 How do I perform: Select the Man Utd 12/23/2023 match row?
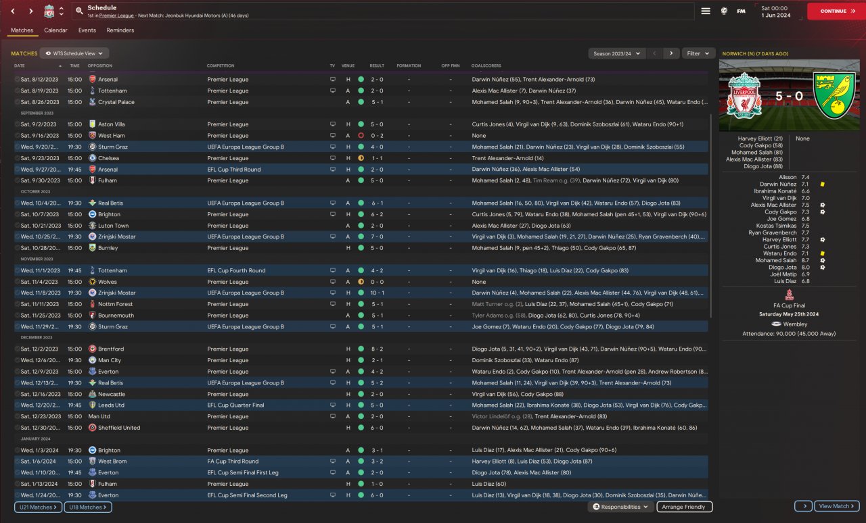coord(362,416)
